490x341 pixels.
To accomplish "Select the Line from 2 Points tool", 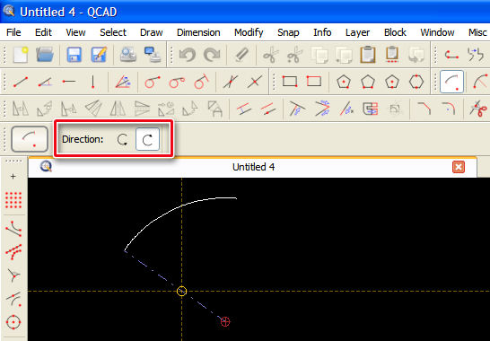I will (21, 83).
